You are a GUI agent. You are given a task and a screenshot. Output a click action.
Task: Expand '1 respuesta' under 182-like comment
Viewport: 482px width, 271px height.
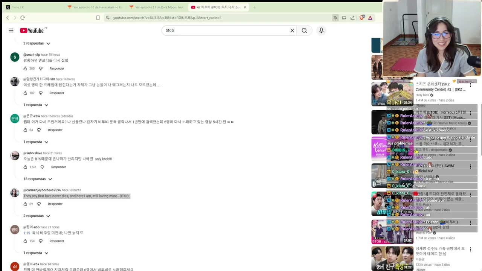click(36, 105)
